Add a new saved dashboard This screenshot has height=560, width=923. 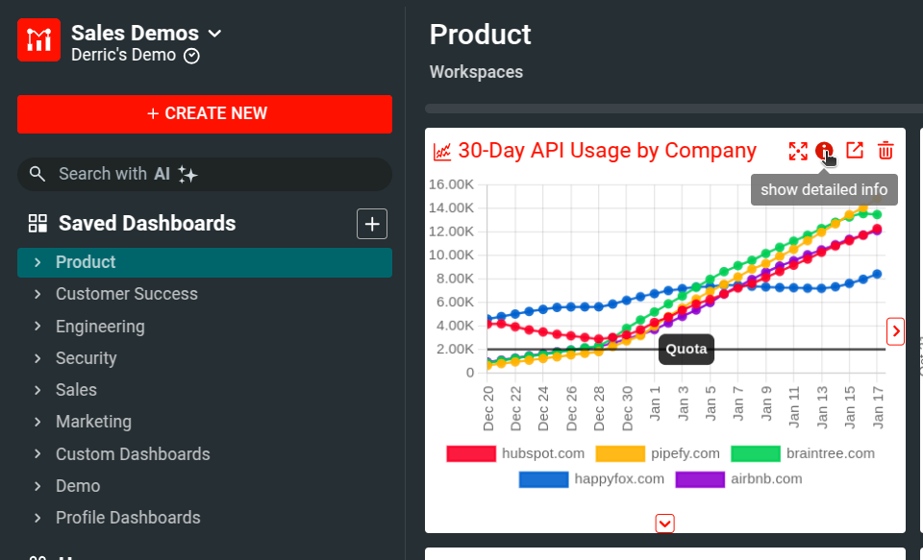coord(372,224)
